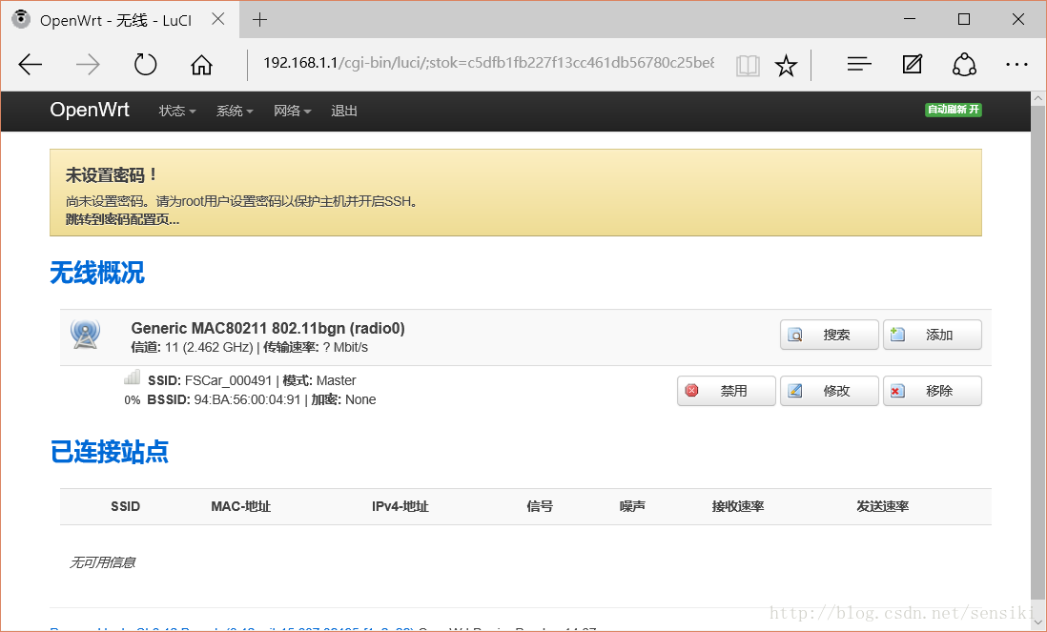Image resolution: width=1047 pixels, height=632 pixels.
Task: Open the Hub three-lines icon
Action: [859, 64]
